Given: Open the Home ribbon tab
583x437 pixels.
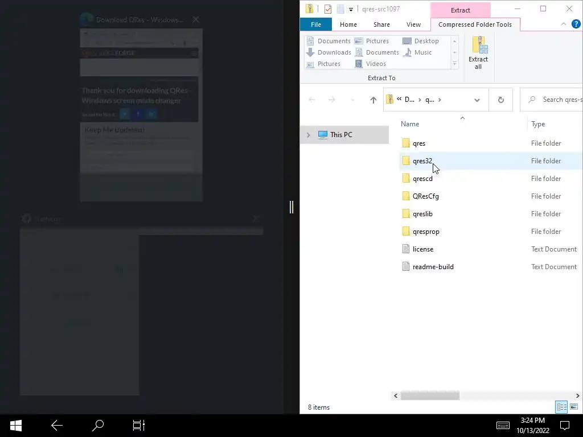Looking at the screenshot, I should pyautogui.click(x=348, y=24).
